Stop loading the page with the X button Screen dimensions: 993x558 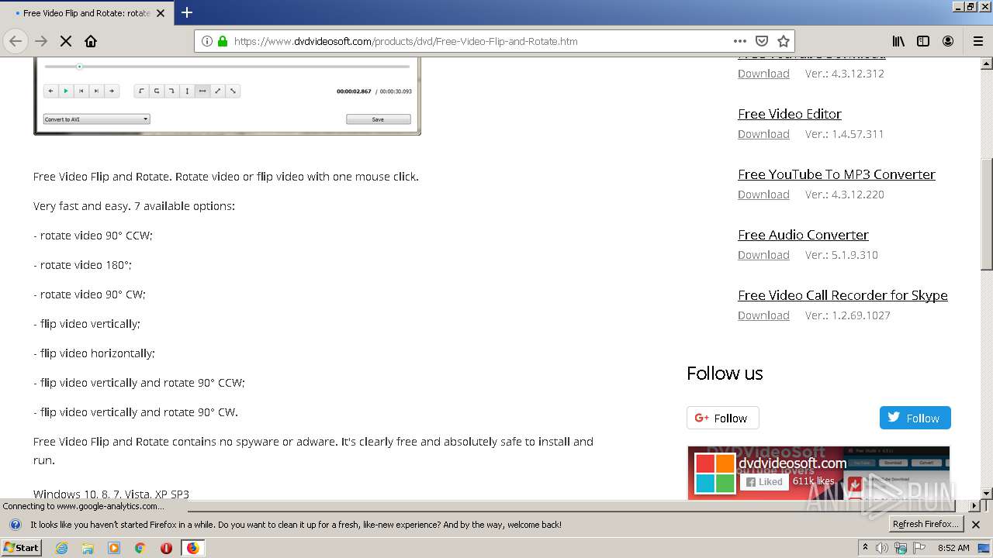click(66, 41)
